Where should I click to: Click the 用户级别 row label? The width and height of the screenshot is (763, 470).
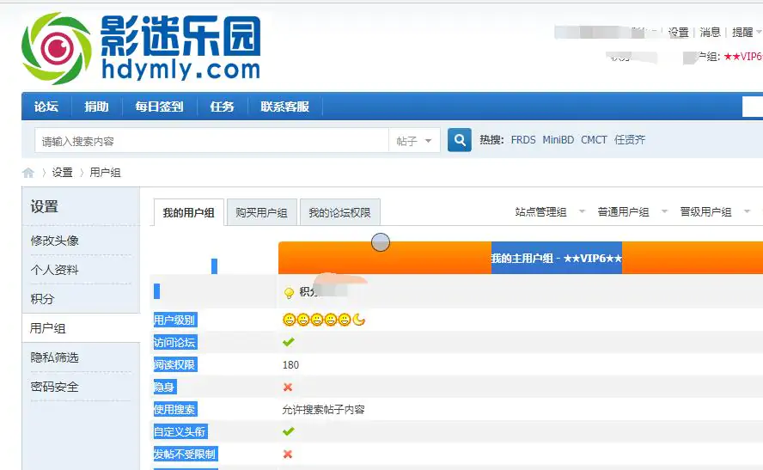[174, 320]
